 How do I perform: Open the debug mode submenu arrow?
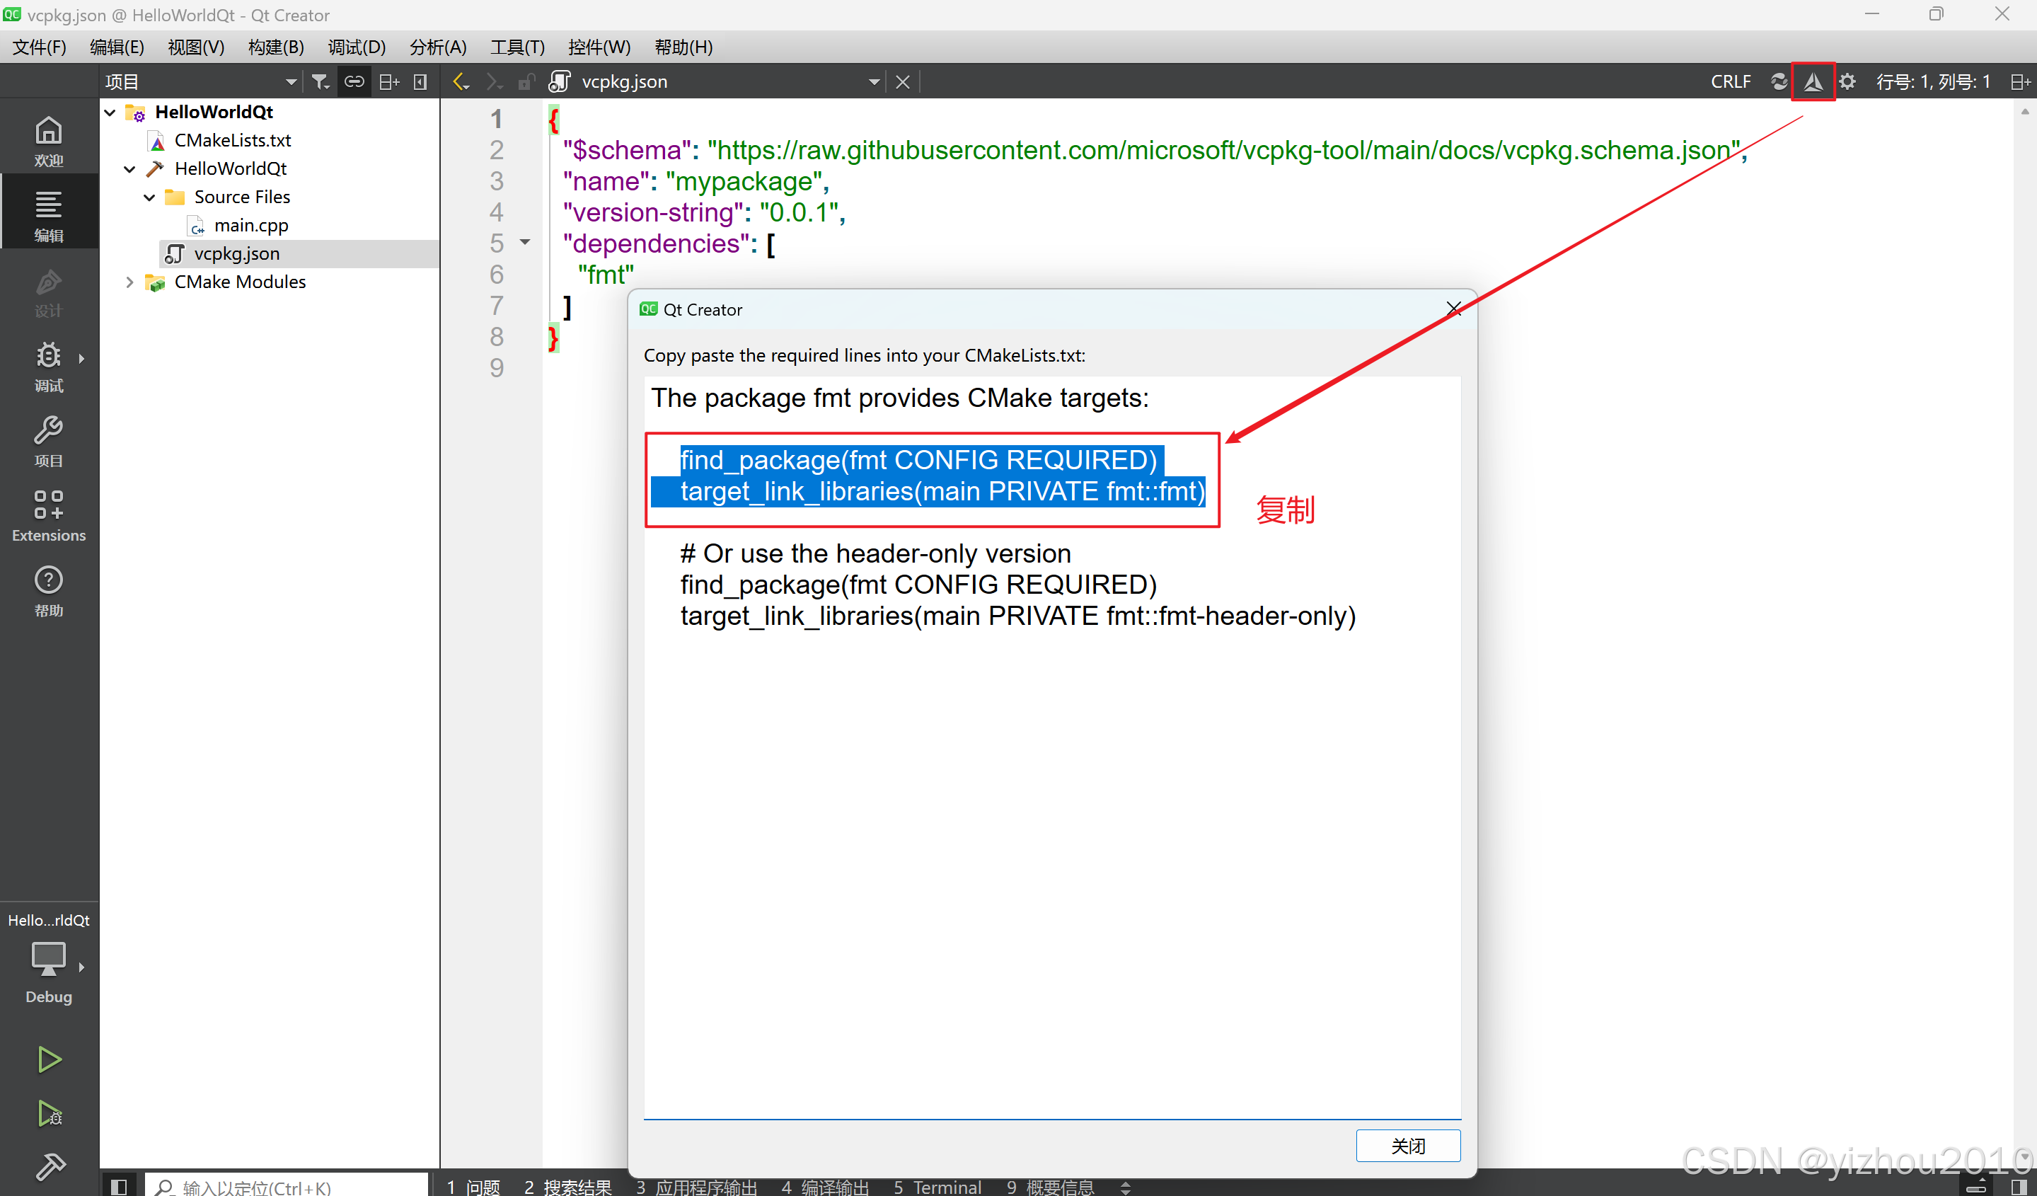(x=81, y=357)
